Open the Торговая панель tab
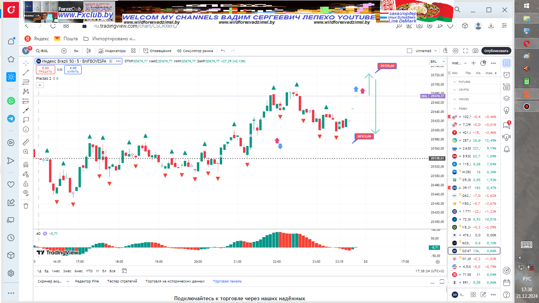This screenshot has height=303, width=539. coord(227,281)
